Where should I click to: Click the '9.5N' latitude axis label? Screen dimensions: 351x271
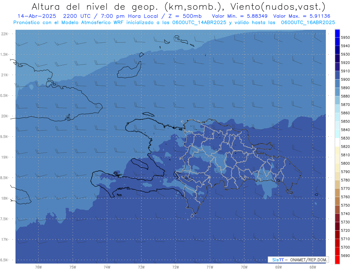4,137
